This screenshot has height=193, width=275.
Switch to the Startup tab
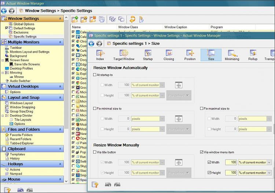click(x=148, y=55)
